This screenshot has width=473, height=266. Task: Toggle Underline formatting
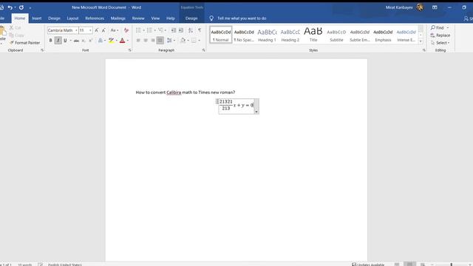pos(65,41)
